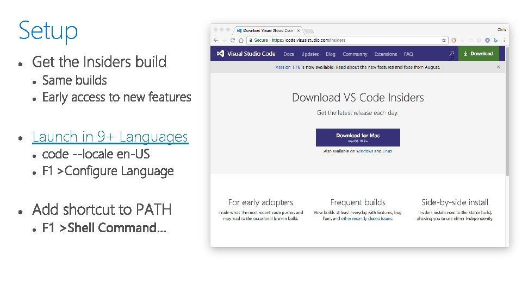Open the Updates menu item
522x293 pixels.
[310, 54]
